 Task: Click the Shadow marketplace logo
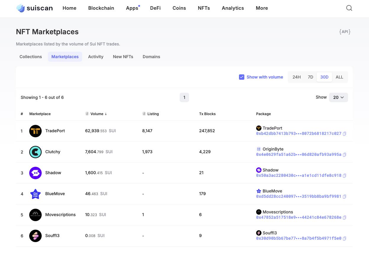pyautogui.click(x=35, y=173)
